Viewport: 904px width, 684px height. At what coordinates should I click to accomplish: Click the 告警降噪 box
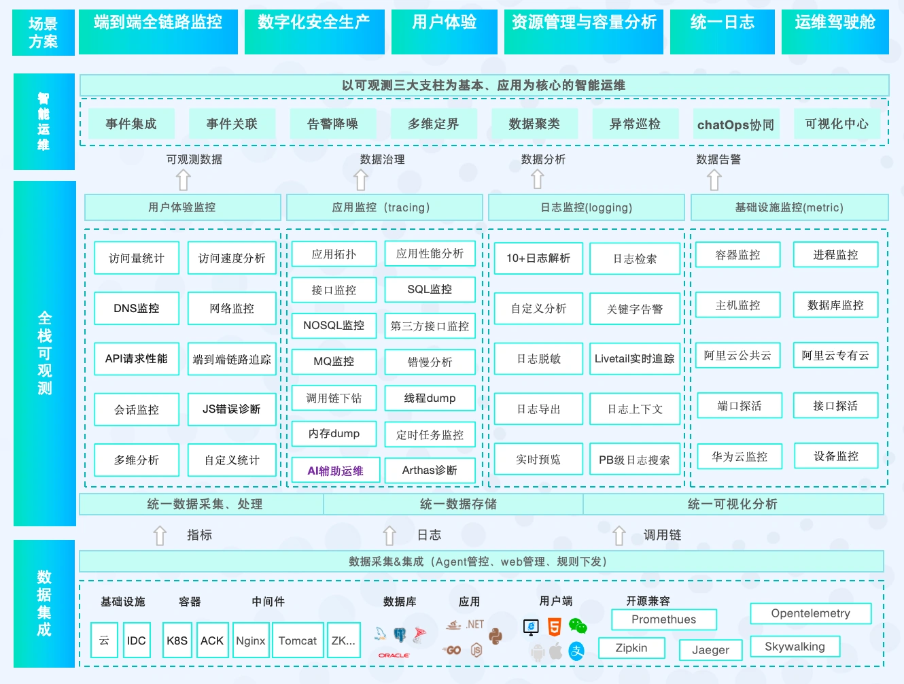coord(333,124)
